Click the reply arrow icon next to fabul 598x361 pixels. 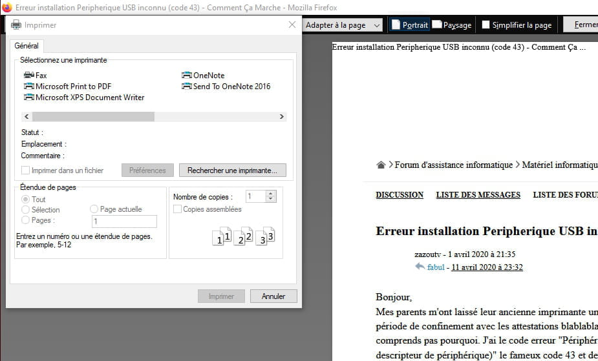click(420, 267)
